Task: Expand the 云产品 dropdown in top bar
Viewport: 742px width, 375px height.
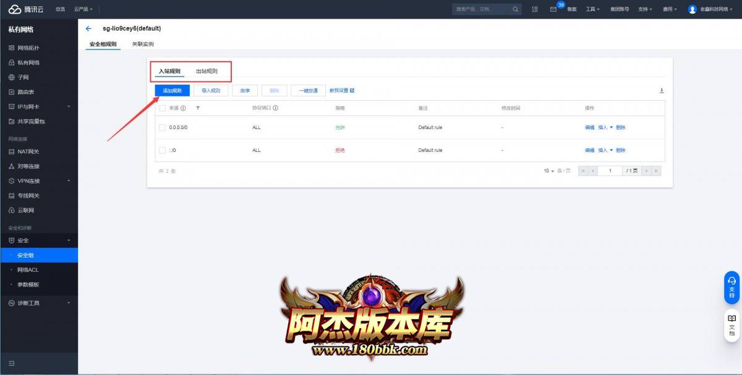Action: 83,9
